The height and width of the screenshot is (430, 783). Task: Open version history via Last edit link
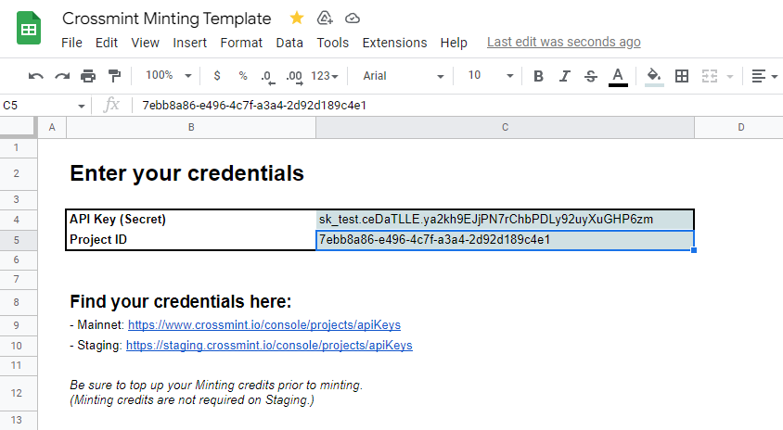(564, 43)
